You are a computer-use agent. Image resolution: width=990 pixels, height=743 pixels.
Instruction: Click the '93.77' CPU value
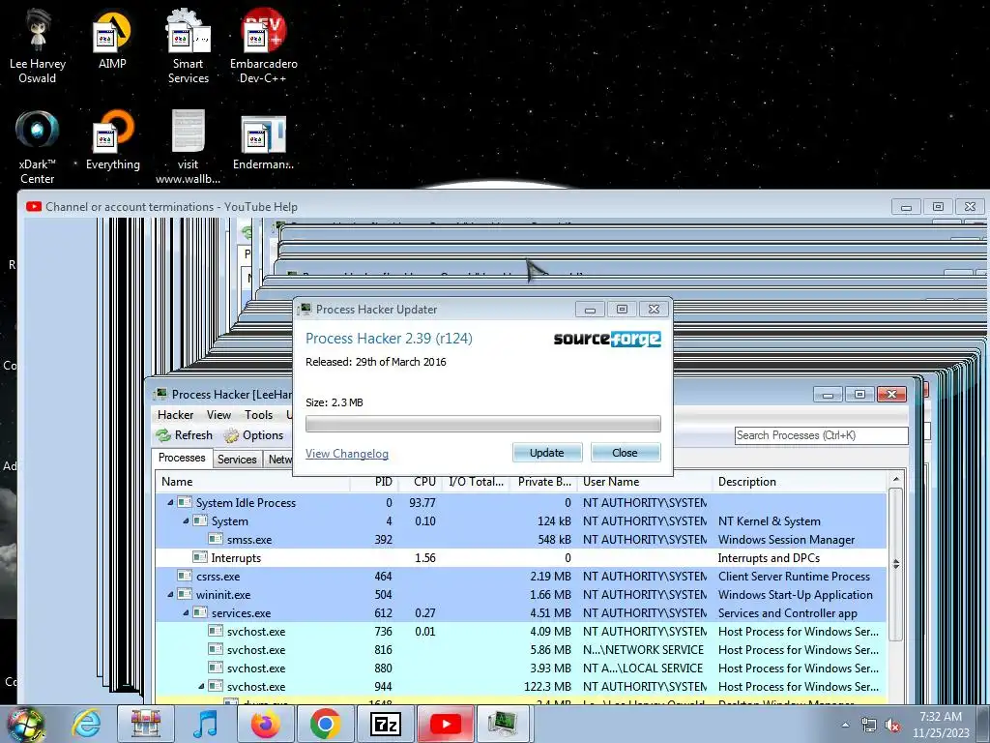(x=422, y=503)
